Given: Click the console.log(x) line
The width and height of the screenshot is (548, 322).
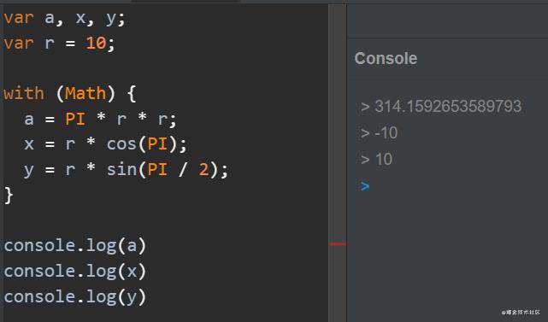Looking at the screenshot, I should (x=74, y=271).
